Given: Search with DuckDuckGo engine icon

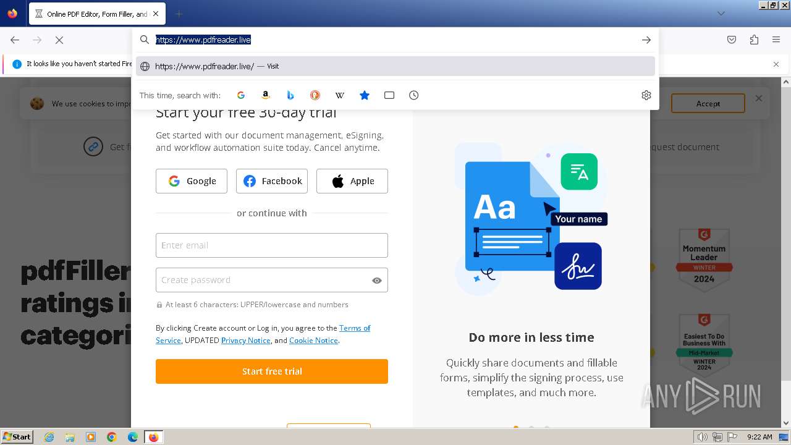Looking at the screenshot, I should click(315, 95).
